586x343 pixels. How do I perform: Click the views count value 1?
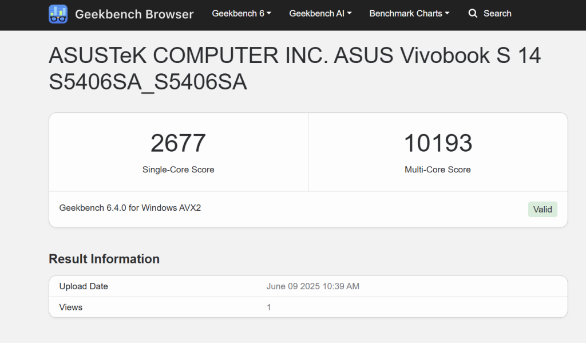[268, 307]
